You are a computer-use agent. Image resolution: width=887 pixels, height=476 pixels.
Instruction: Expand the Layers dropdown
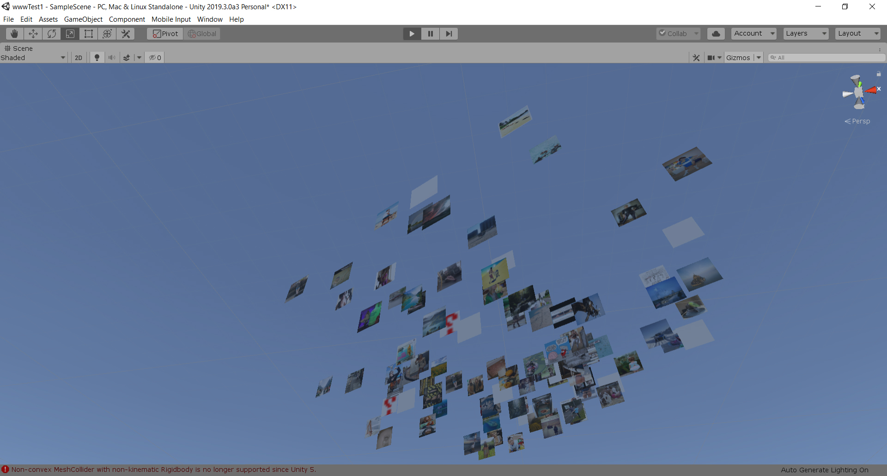pos(806,34)
